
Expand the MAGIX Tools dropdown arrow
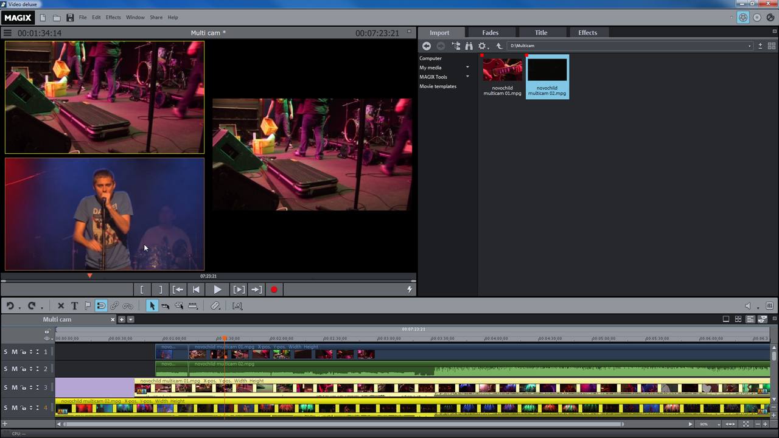tap(467, 77)
